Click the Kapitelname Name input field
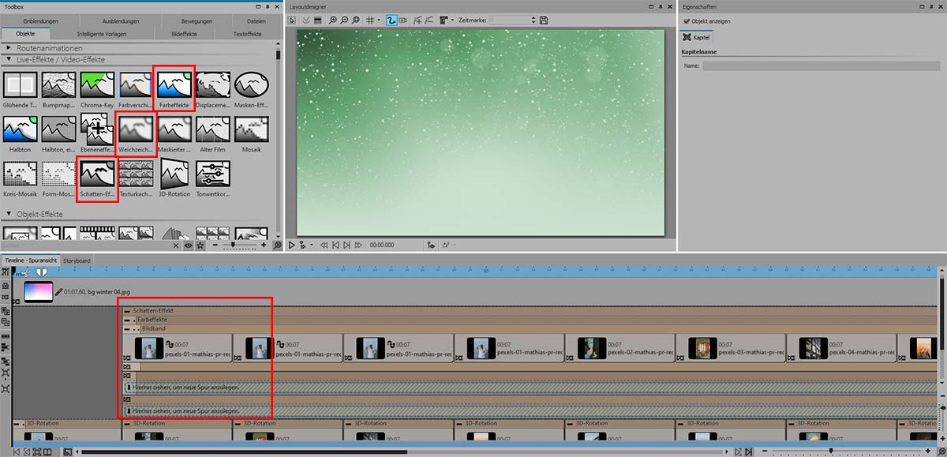Viewport: 947px width, 457px height. pyautogui.click(x=822, y=66)
